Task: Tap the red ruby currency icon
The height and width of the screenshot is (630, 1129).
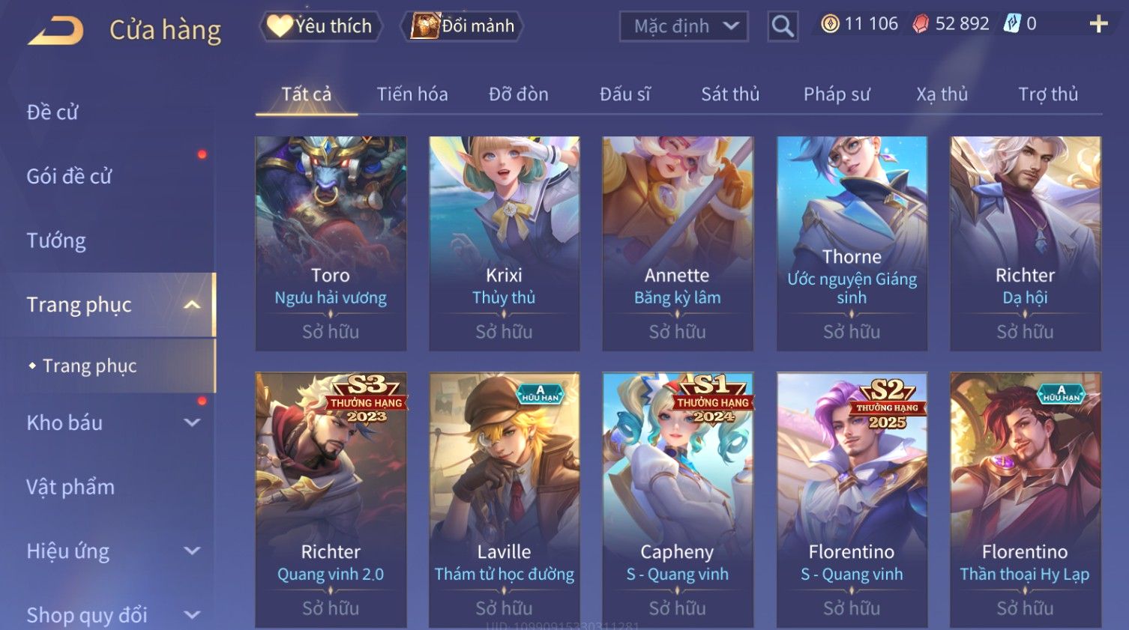Action: tap(921, 24)
